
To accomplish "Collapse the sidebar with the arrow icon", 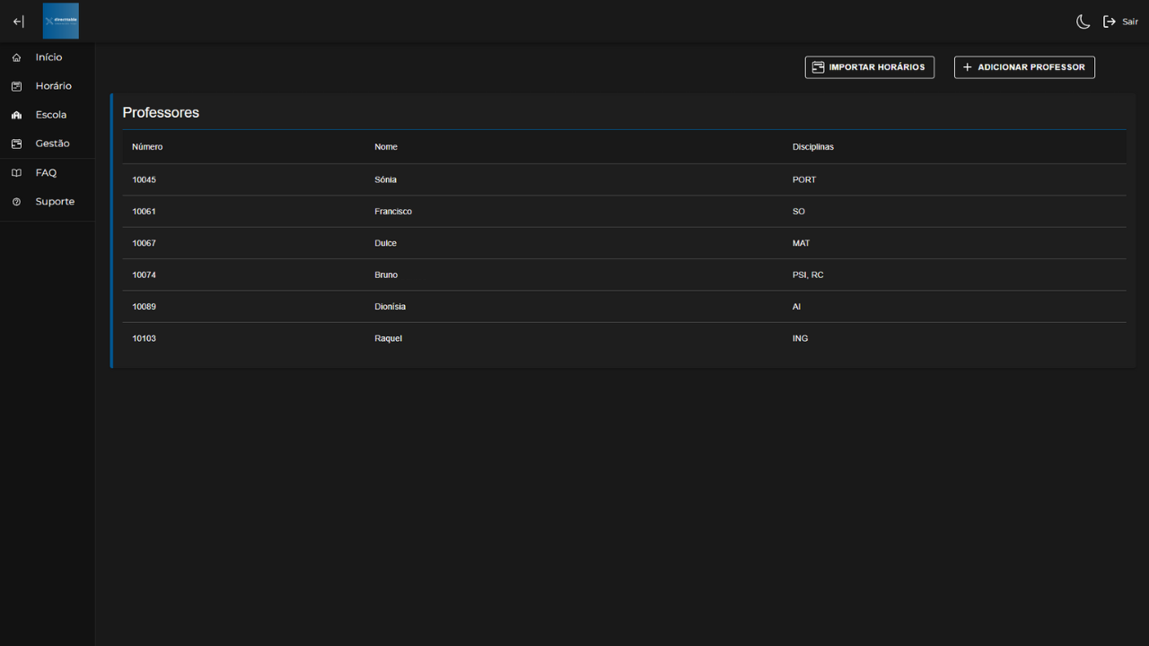I will click(x=18, y=22).
